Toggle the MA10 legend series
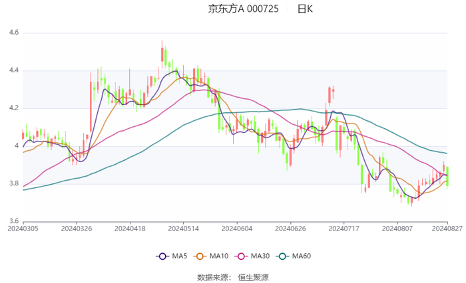The width and height of the screenshot is (466, 283). [x=211, y=256]
